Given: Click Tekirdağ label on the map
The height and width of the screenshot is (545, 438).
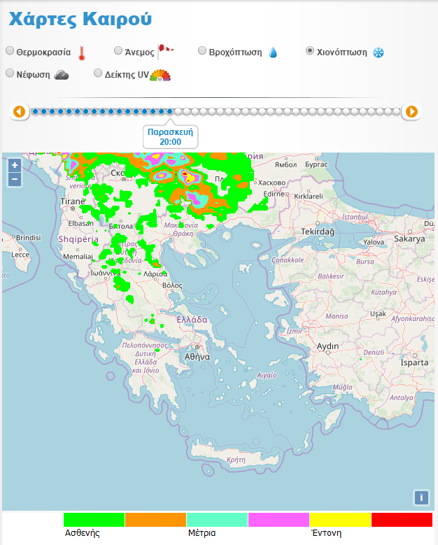Looking at the screenshot, I should [318, 232].
